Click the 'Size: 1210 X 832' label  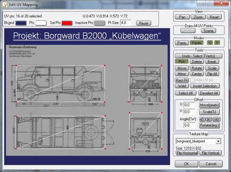[188, 148]
